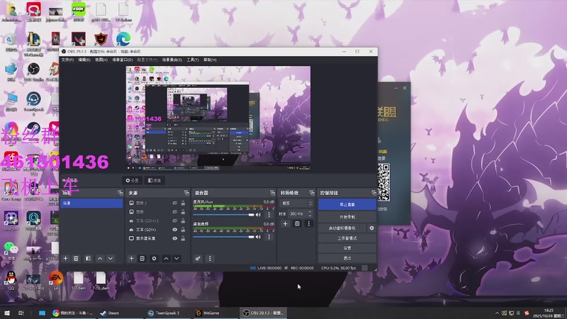Open Settings button in Controls panel
Screen dimensions: 567x319
(x=347, y=249)
